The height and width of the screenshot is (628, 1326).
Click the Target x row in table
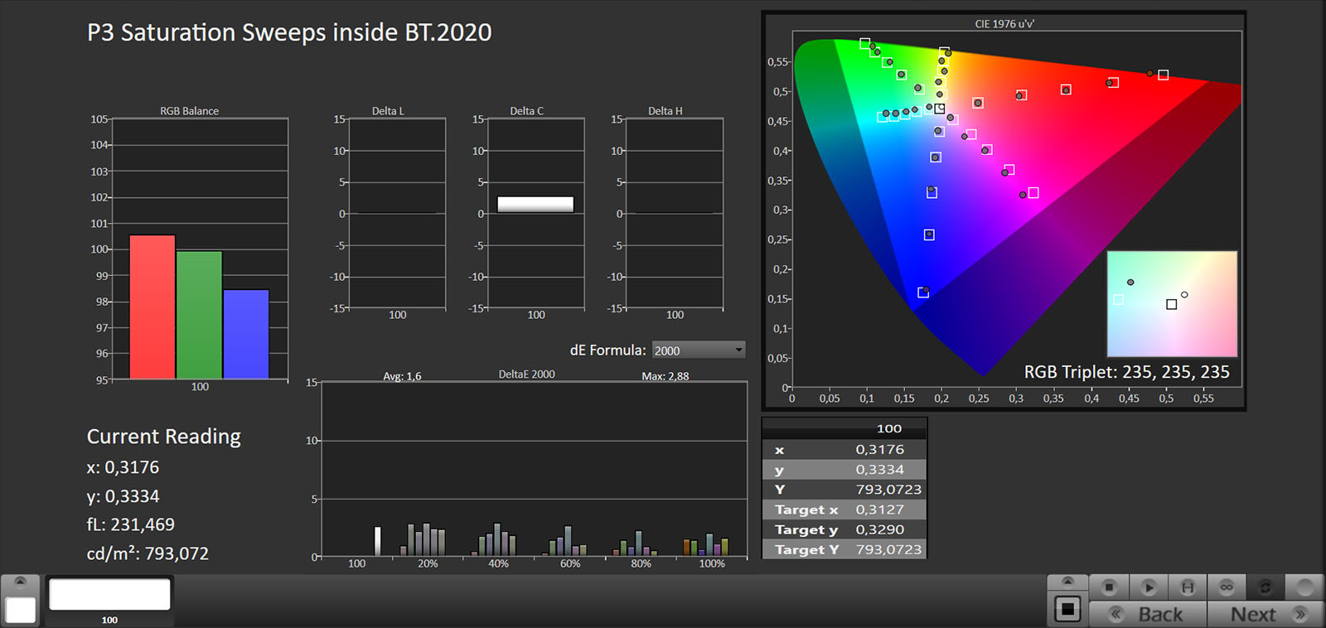point(844,510)
